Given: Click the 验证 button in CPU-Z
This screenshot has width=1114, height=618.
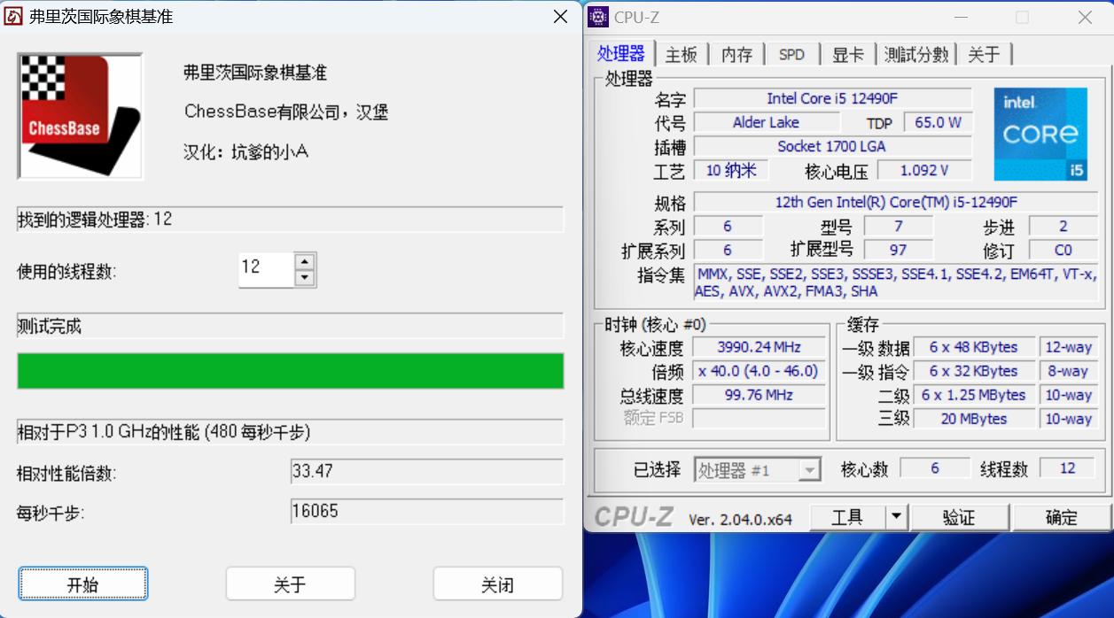Looking at the screenshot, I should tap(961, 516).
